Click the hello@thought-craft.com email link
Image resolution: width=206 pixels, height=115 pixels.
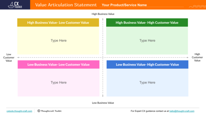tap(182, 111)
